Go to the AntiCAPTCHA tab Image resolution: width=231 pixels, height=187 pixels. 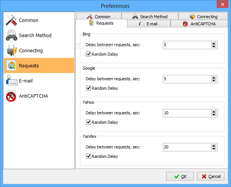click(x=199, y=23)
